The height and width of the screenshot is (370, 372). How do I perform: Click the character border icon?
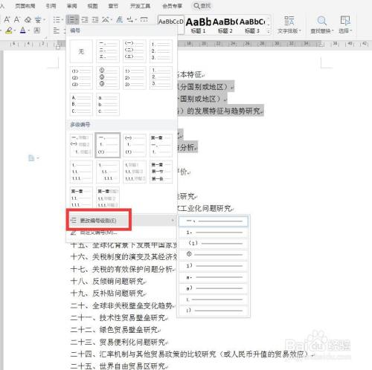tap(37, 30)
